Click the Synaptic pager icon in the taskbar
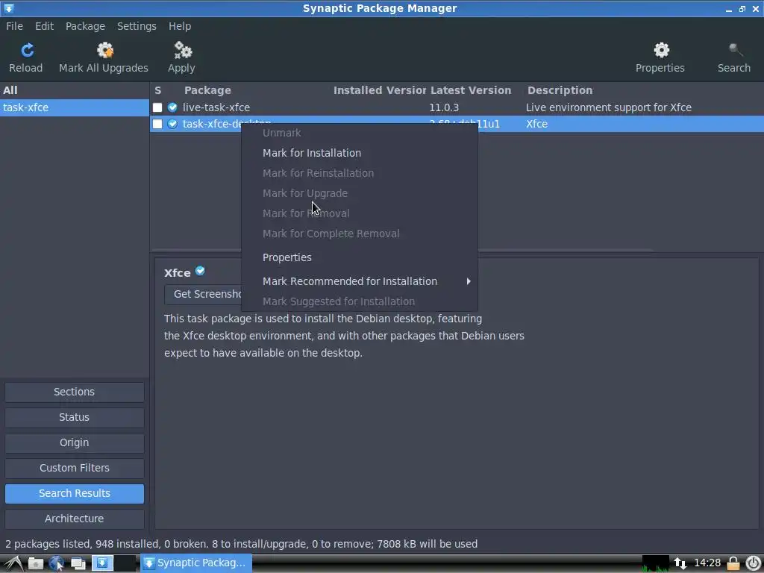 tap(102, 563)
